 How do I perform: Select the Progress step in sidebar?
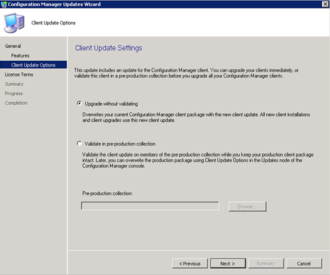point(14,93)
